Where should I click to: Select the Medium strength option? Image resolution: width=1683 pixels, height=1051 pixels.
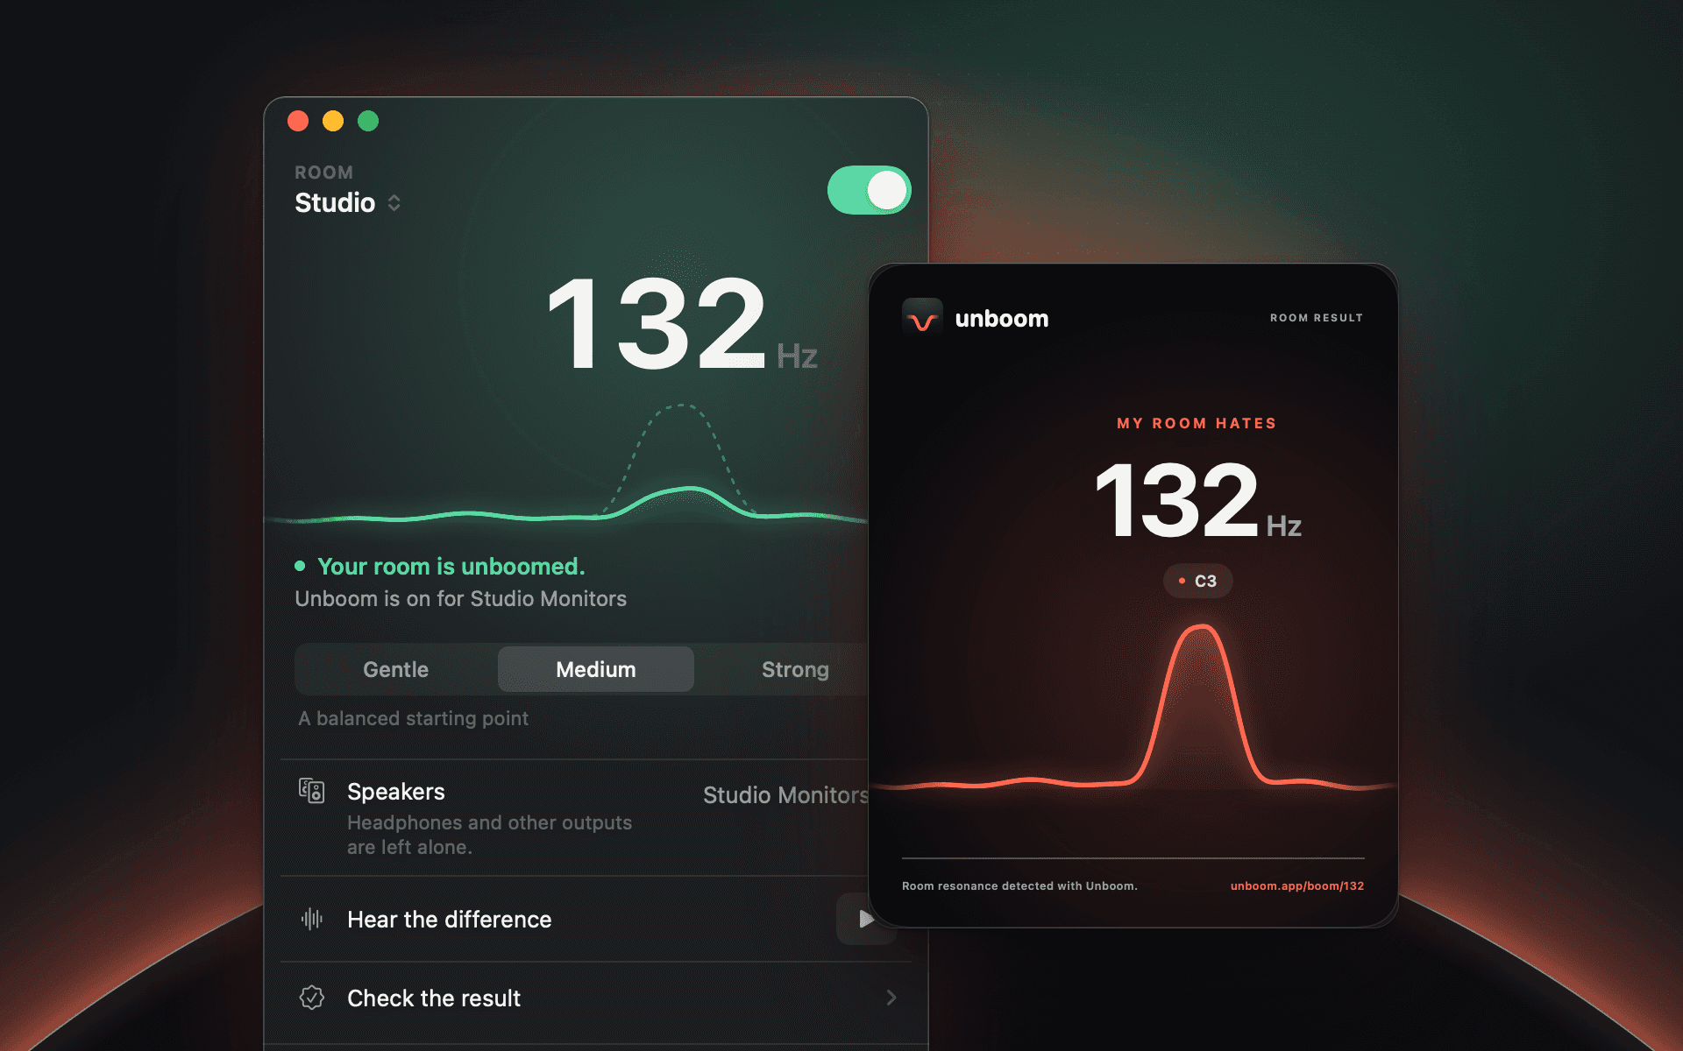[x=596, y=669]
